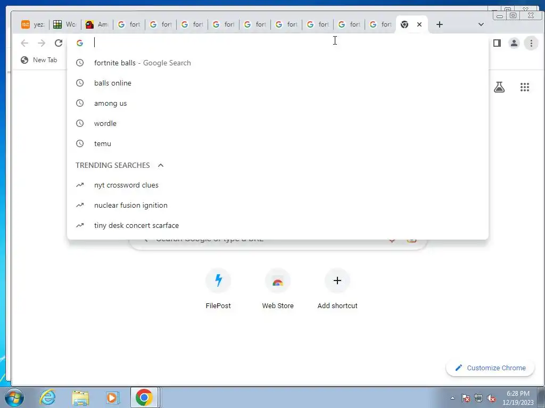
Task: Open Windows Explorer from taskbar
Action: [80, 397]
